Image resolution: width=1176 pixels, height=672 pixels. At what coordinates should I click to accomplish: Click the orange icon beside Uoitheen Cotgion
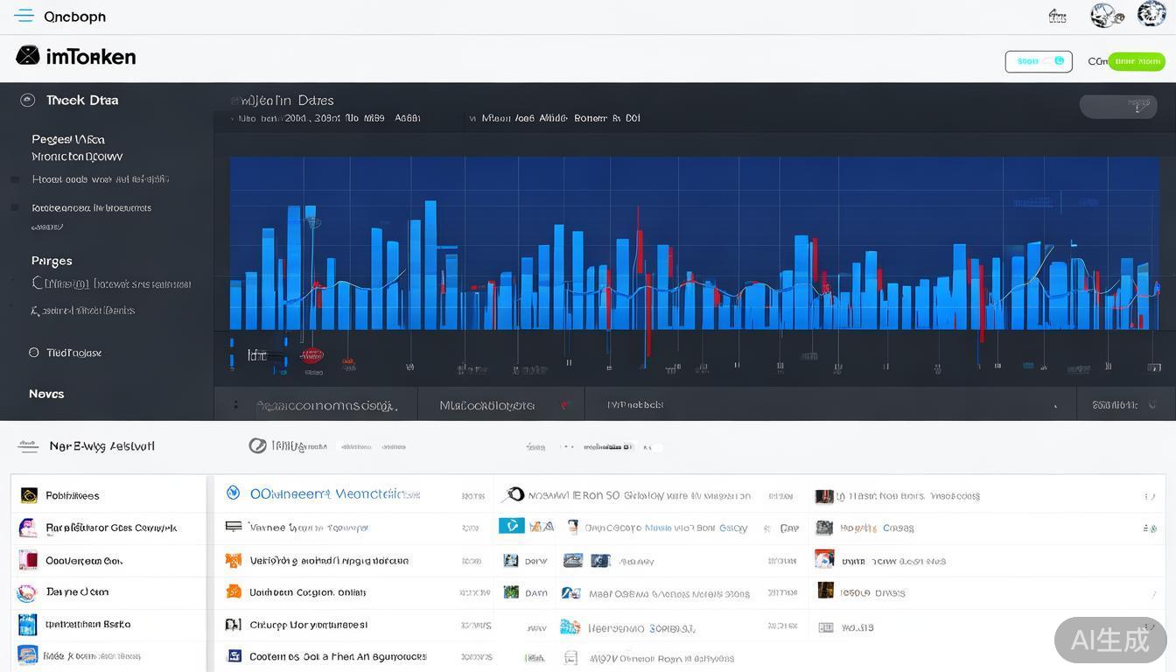click(234, 592)
